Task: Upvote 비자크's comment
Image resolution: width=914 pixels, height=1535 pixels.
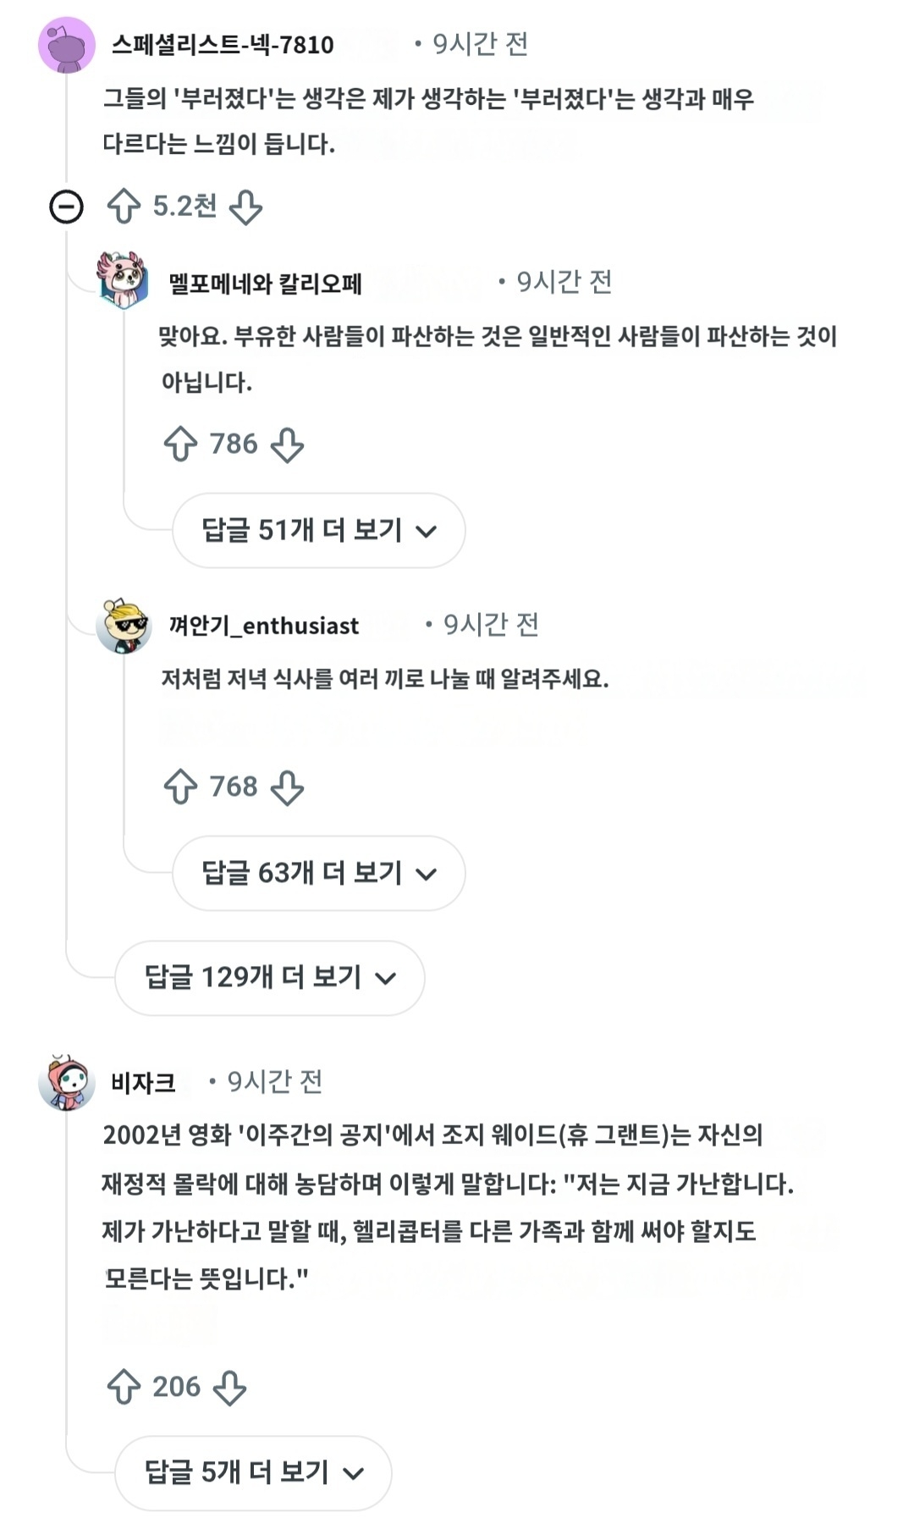Action: pos(124,1387)
